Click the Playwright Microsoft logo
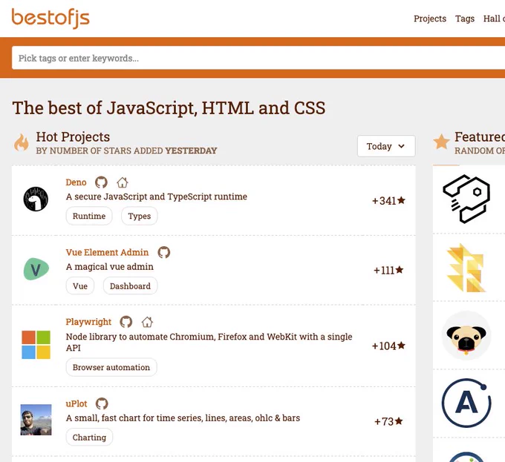Screen dimensions: 505x462 [x=36, y=345]
